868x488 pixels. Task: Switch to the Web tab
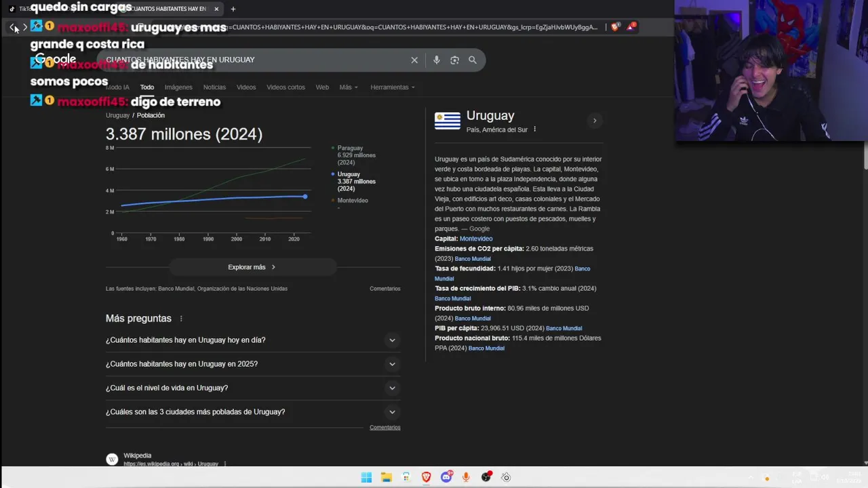(322, 87)
